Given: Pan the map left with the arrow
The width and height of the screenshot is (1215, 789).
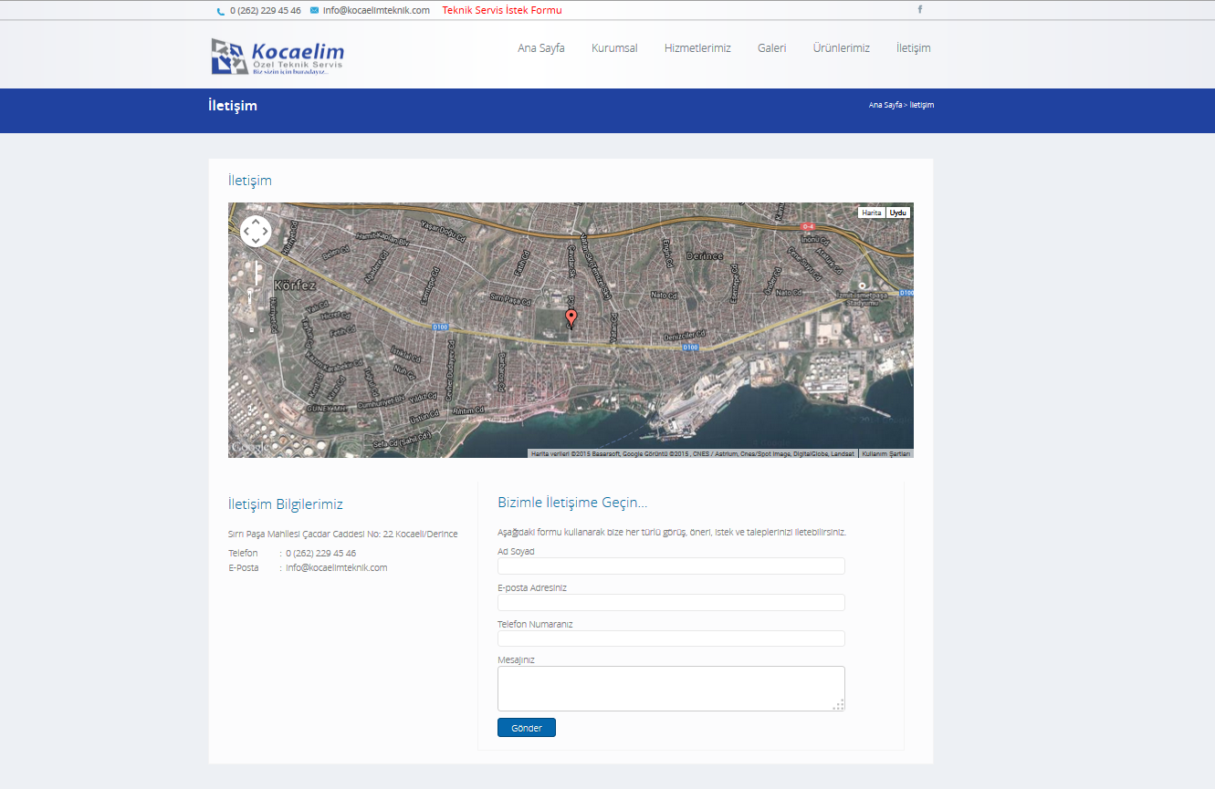Looking at the screenshot, I should pyautogui.click(x=245, y=232).
